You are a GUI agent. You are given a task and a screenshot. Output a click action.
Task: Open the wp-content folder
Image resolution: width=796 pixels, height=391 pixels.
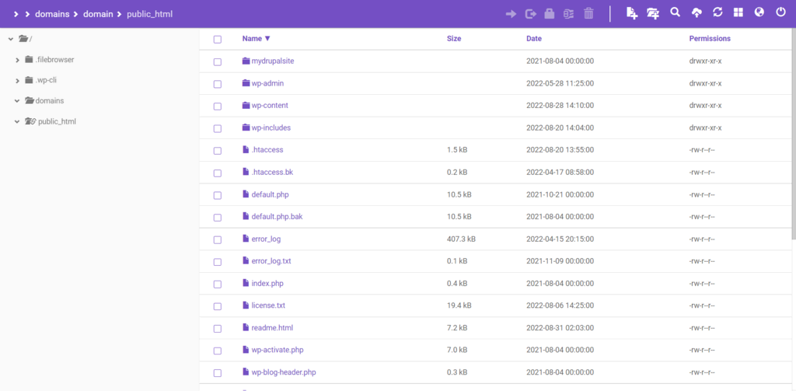269,106
